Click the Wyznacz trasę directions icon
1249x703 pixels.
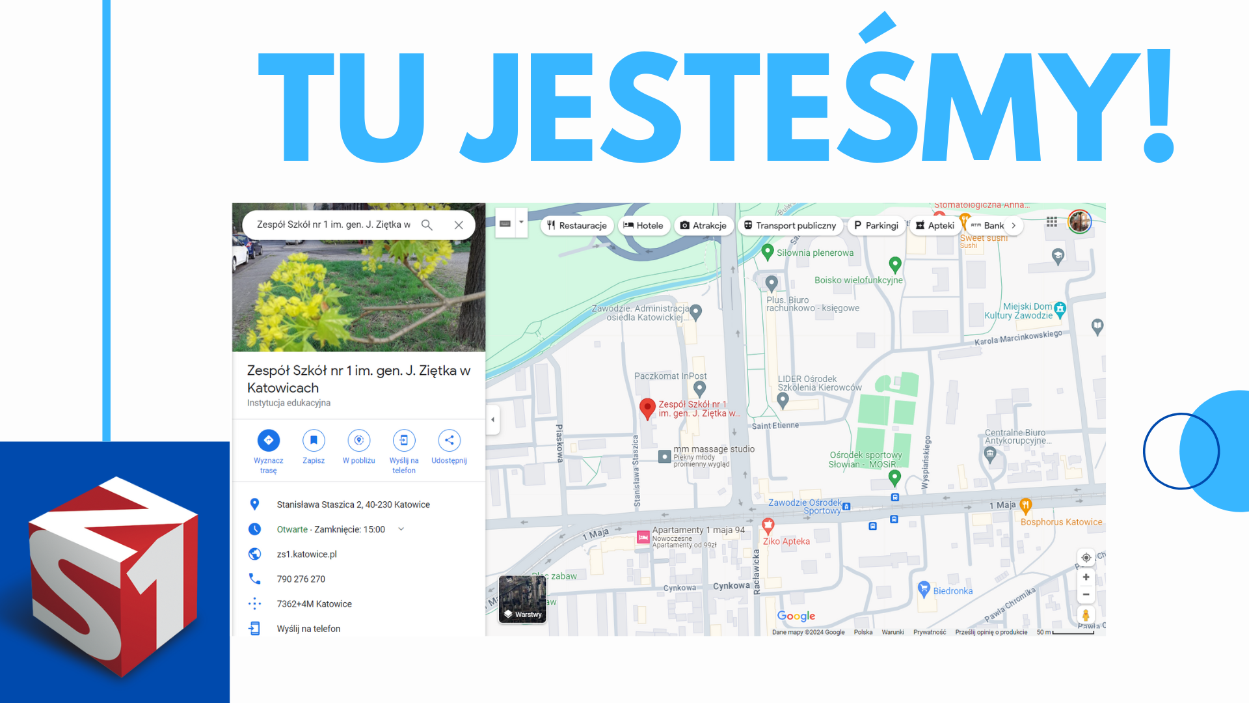coord(268,441)
